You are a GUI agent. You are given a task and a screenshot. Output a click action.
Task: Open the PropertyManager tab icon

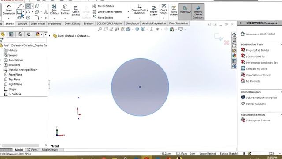pyautogui.click(x=11, y=34)
